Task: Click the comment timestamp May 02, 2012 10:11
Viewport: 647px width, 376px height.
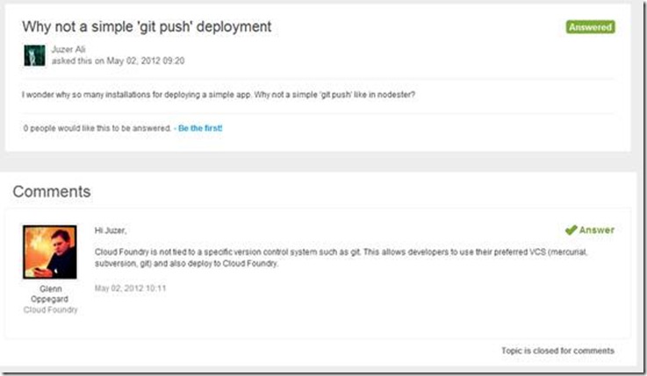Action: (131, 288)
